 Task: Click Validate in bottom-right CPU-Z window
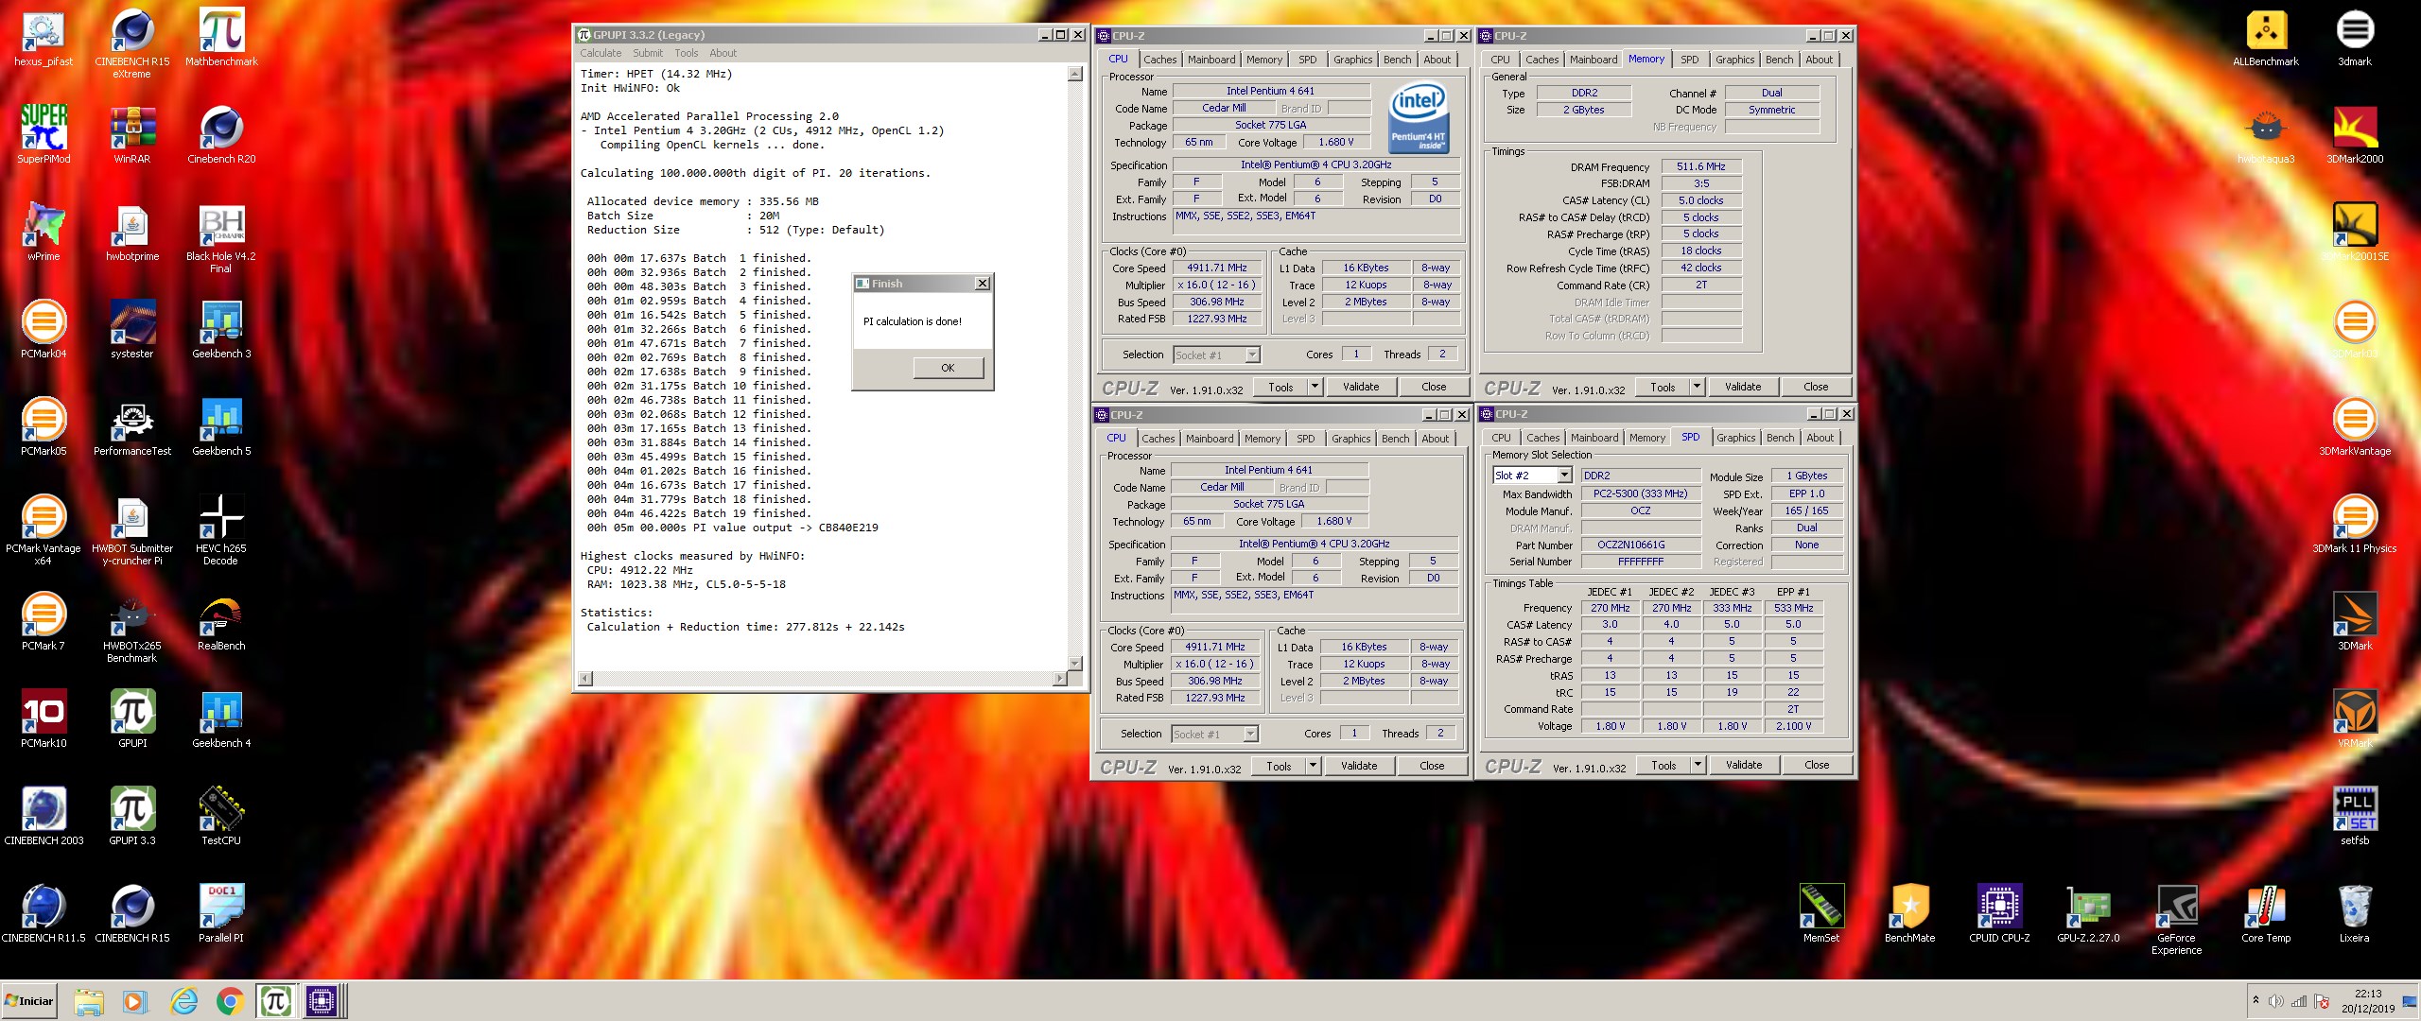pos(1744,765)
